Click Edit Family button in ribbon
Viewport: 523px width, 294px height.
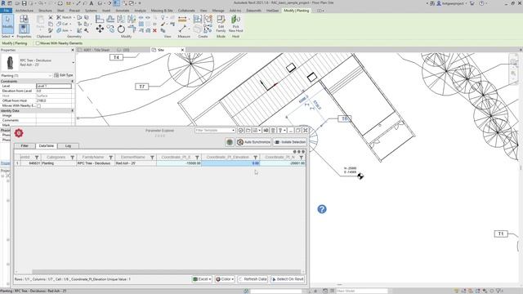pos(221,24)
